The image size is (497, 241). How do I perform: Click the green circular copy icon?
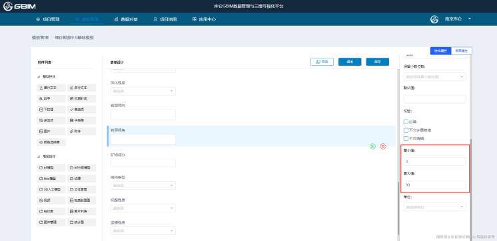[x=373, y=147]
